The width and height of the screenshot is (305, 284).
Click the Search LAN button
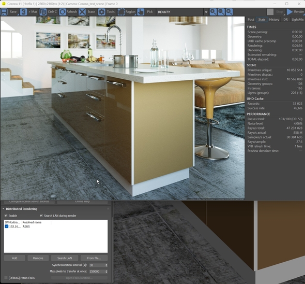(x=65, y=258)
